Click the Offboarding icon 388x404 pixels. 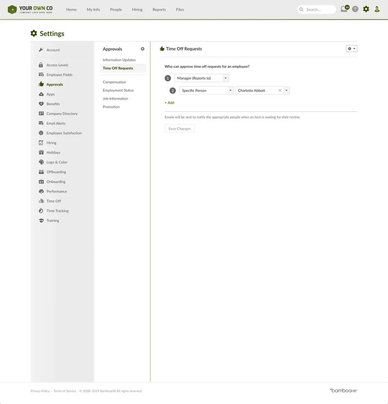click(41, 171)
